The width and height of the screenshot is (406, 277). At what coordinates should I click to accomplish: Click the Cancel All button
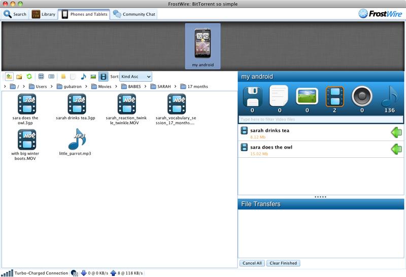click(252, 263)
